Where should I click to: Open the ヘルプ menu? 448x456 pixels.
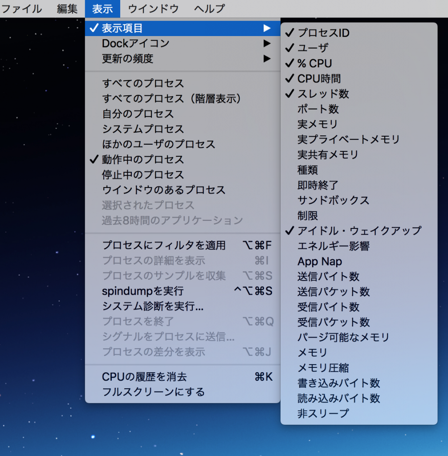tap(209, 9)
